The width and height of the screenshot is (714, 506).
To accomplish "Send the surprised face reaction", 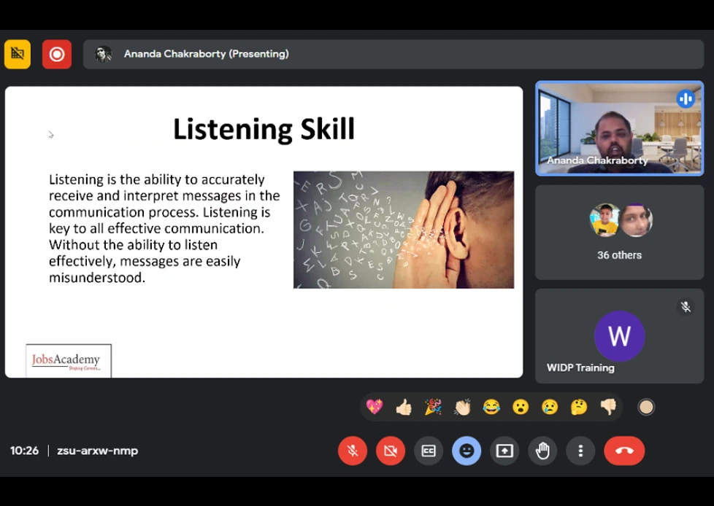I will 521,406.
